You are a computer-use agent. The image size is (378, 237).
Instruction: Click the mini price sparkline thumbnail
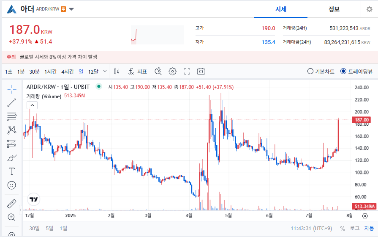[x=158, y=35]
